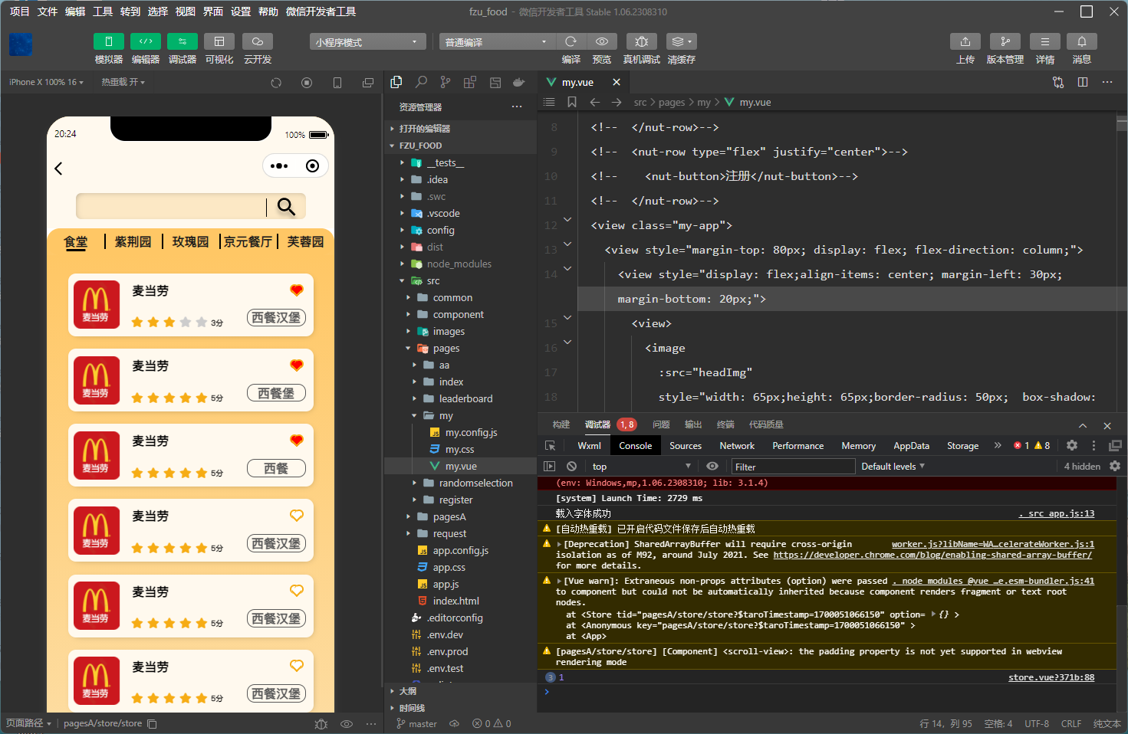Image resolution: width=1128 pixels, height=734 pixels.
Task: Open the Docker whale sidebar icon
Action: click(519, 82)
